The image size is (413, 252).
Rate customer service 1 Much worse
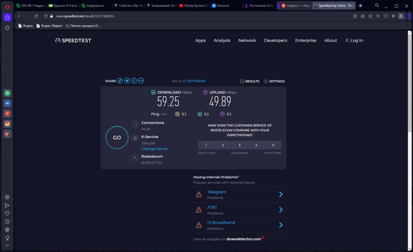[206, 145]
